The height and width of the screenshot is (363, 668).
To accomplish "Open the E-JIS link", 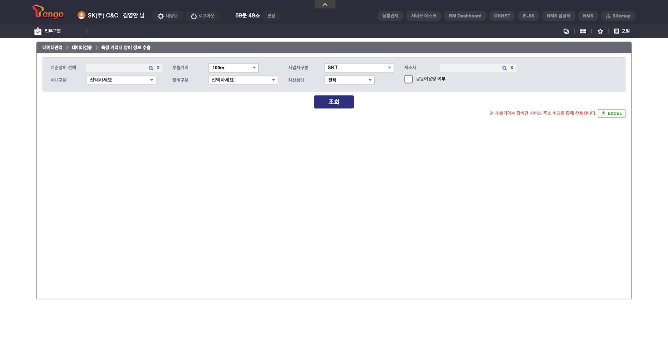I will coord(529,16).
